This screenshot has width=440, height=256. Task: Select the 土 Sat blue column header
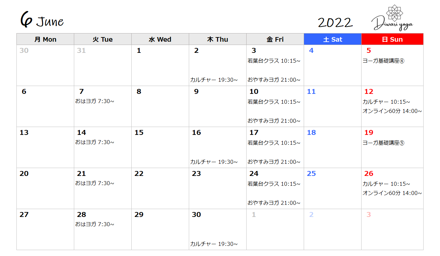click(333, 39)
